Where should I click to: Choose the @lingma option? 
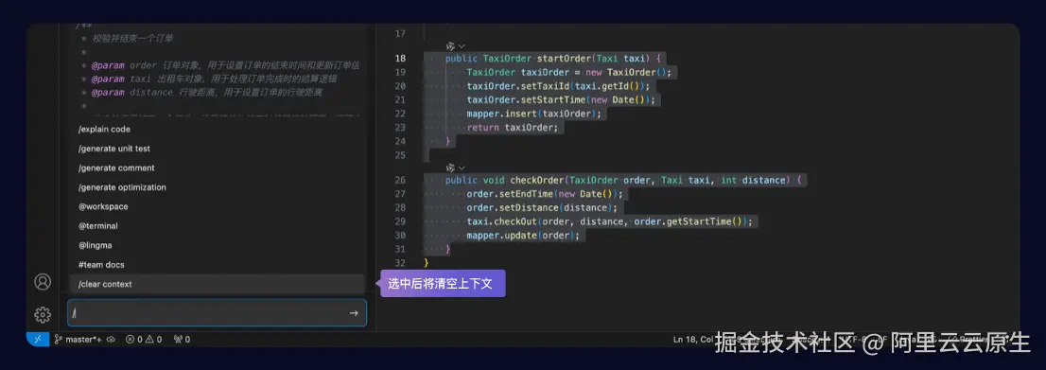[x=218, y=246]
